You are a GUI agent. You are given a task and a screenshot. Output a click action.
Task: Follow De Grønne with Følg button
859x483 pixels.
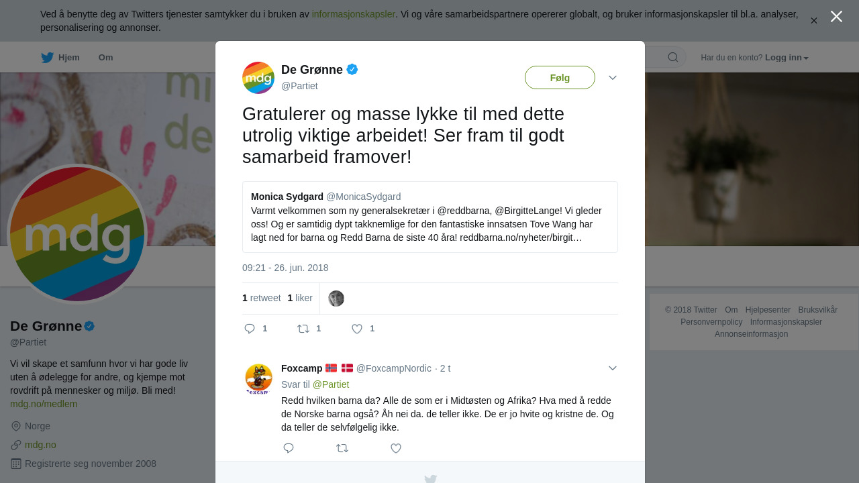(560, 78)
